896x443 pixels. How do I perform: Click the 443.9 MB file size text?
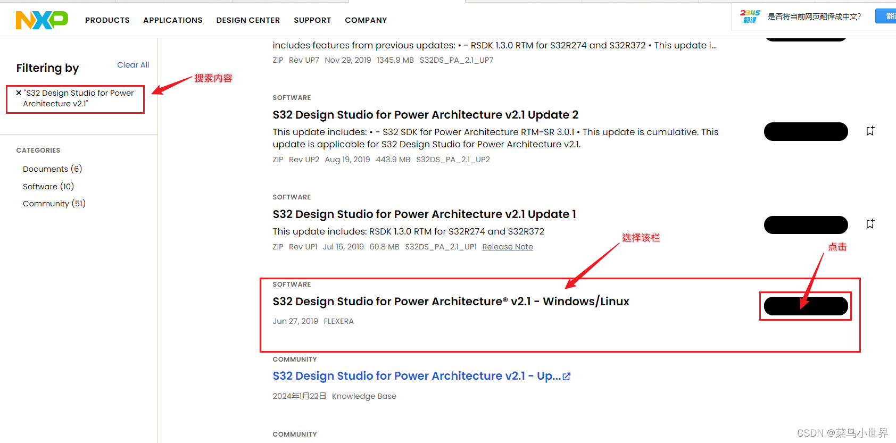point(393,160)
